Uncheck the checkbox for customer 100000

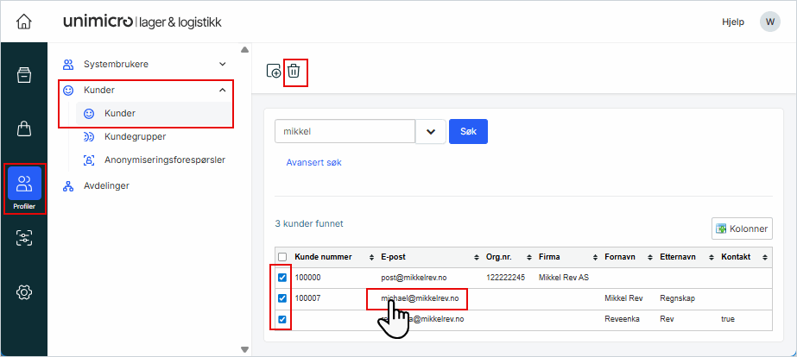pyautogui.click(x=282, y=278)
